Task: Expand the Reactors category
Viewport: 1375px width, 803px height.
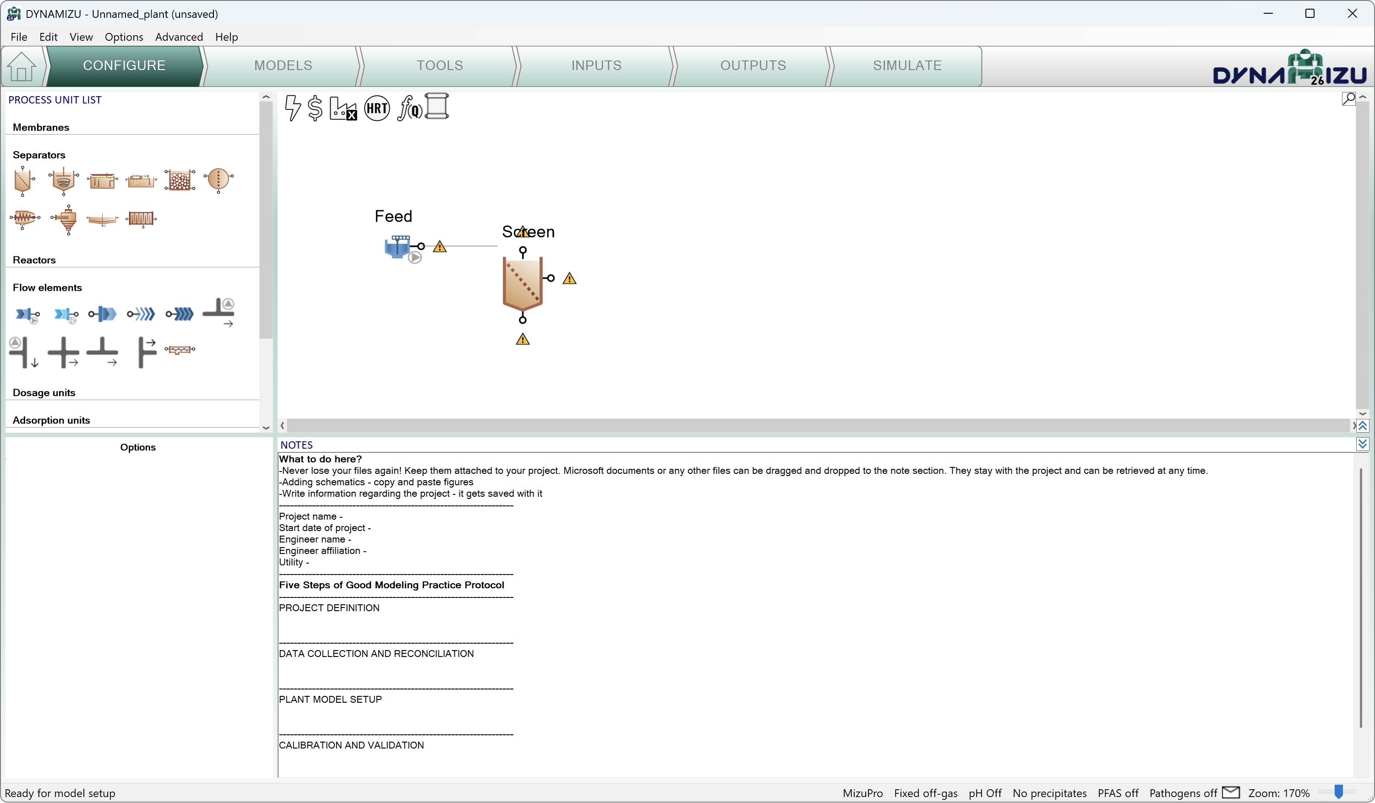Action: click(x=34, y=260)
